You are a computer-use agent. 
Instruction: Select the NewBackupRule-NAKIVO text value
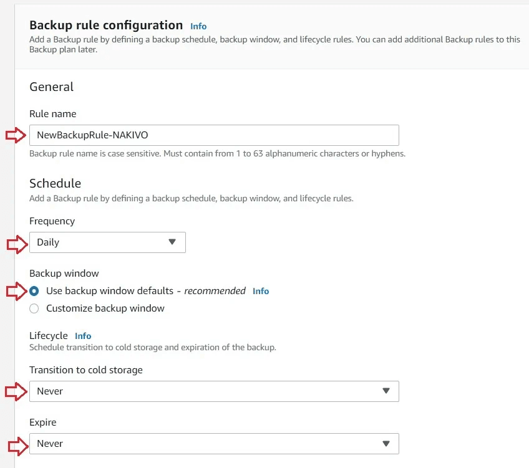pos(90,135)
